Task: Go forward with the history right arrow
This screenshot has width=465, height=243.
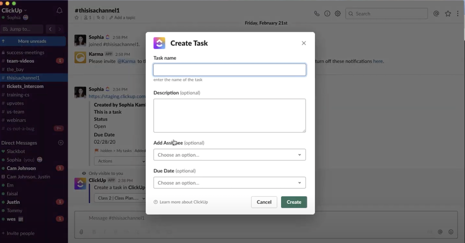Action: (x=60, y=29)
